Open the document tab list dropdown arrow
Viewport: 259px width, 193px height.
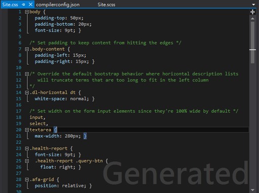253,5
